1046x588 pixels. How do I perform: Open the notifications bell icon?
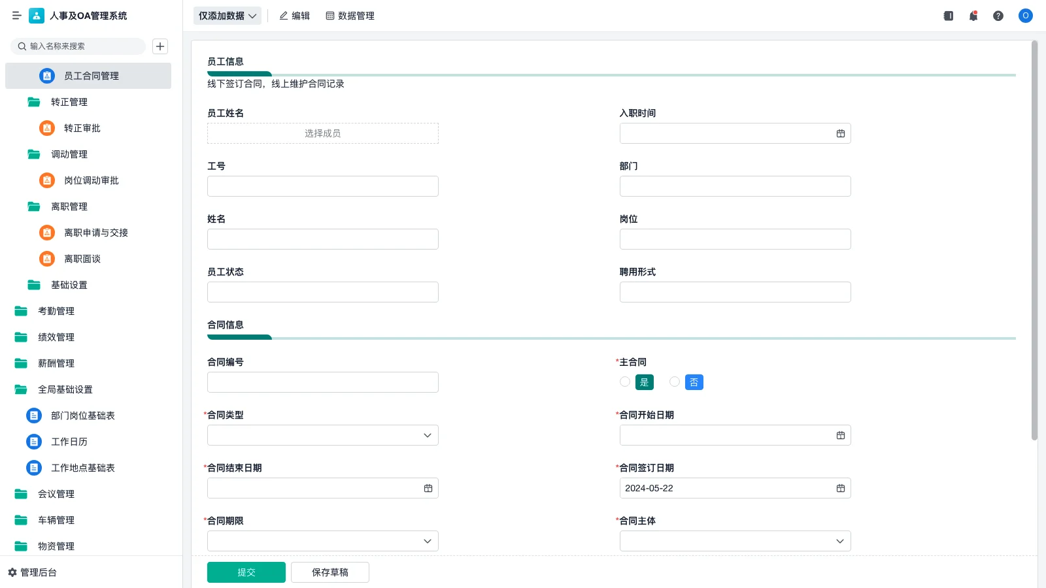point(973,16)
